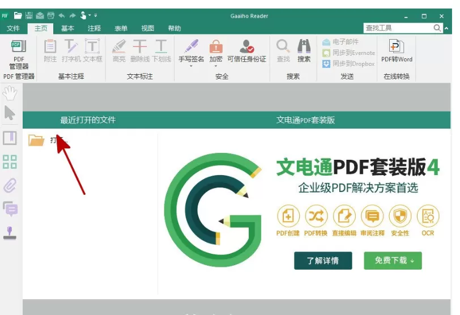Select the 打字机 typewriter tool
The height and width of the screenshot is (315, 460).
click(71, 51)
